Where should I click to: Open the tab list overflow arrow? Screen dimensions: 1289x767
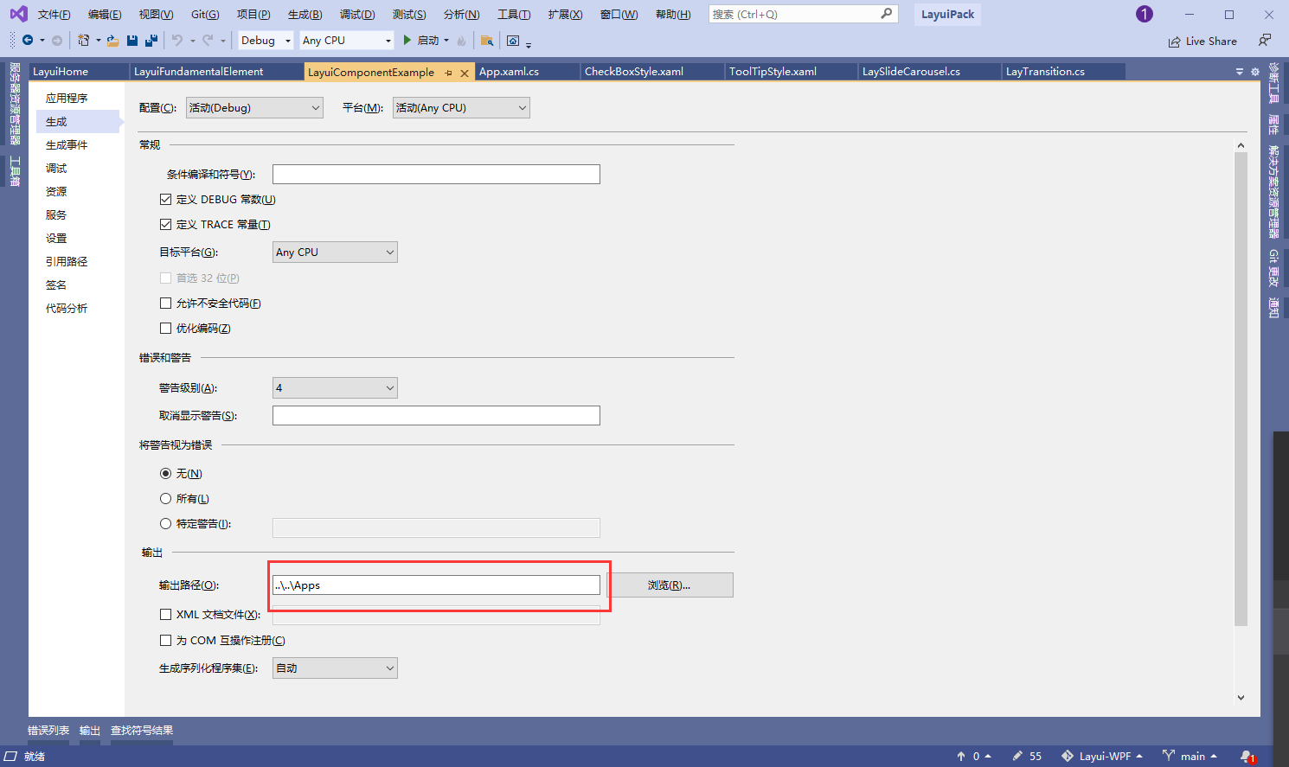tap(1240, 72)
